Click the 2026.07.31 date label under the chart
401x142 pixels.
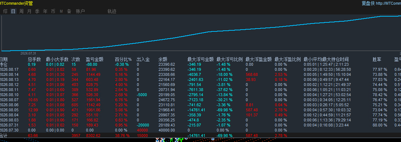point(28,53)
